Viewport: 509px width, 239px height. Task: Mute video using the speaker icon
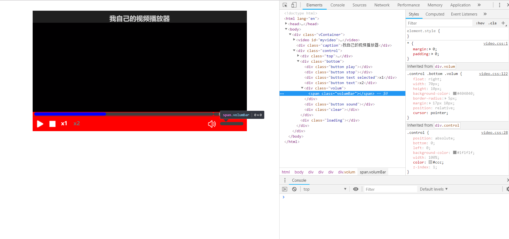click(212, 124)
